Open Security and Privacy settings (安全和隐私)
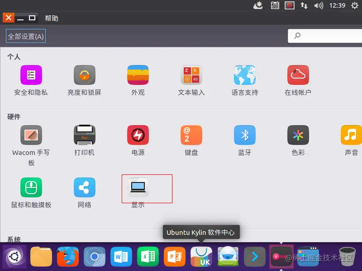Viewport: 362px width, 271px height. pos(31,80)
